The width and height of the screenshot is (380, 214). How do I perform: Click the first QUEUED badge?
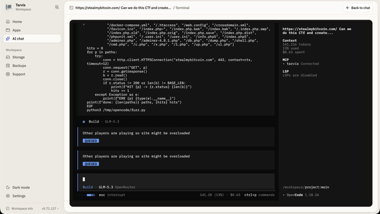[x=91, y=141]
